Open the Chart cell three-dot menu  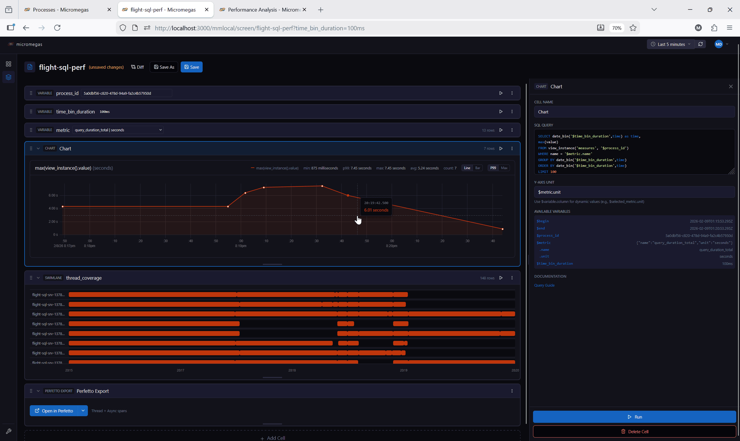[512, 148]
